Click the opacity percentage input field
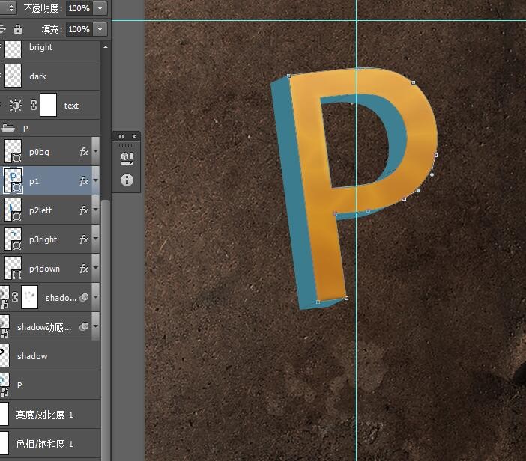This screenshot has width=526, height=461. (79, 8)
